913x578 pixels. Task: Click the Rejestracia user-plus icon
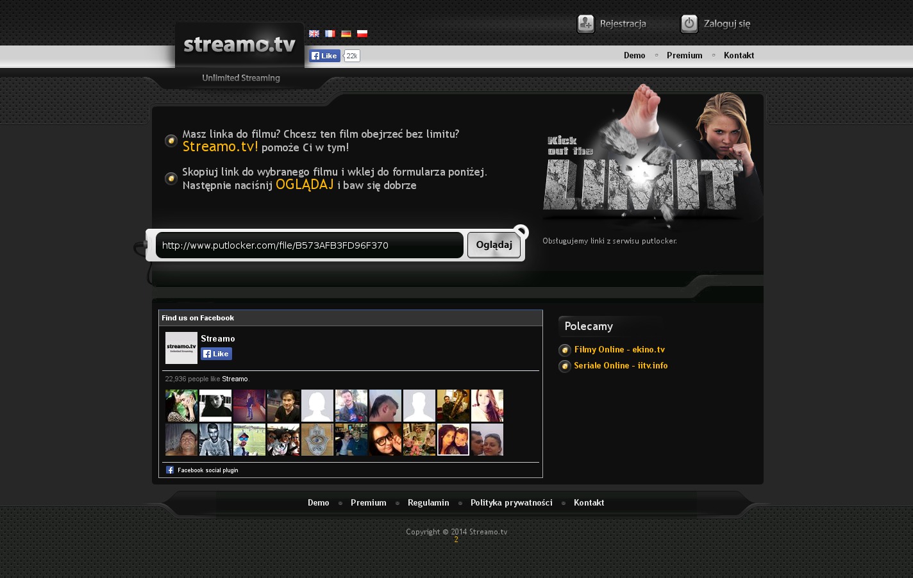point(585,24)
